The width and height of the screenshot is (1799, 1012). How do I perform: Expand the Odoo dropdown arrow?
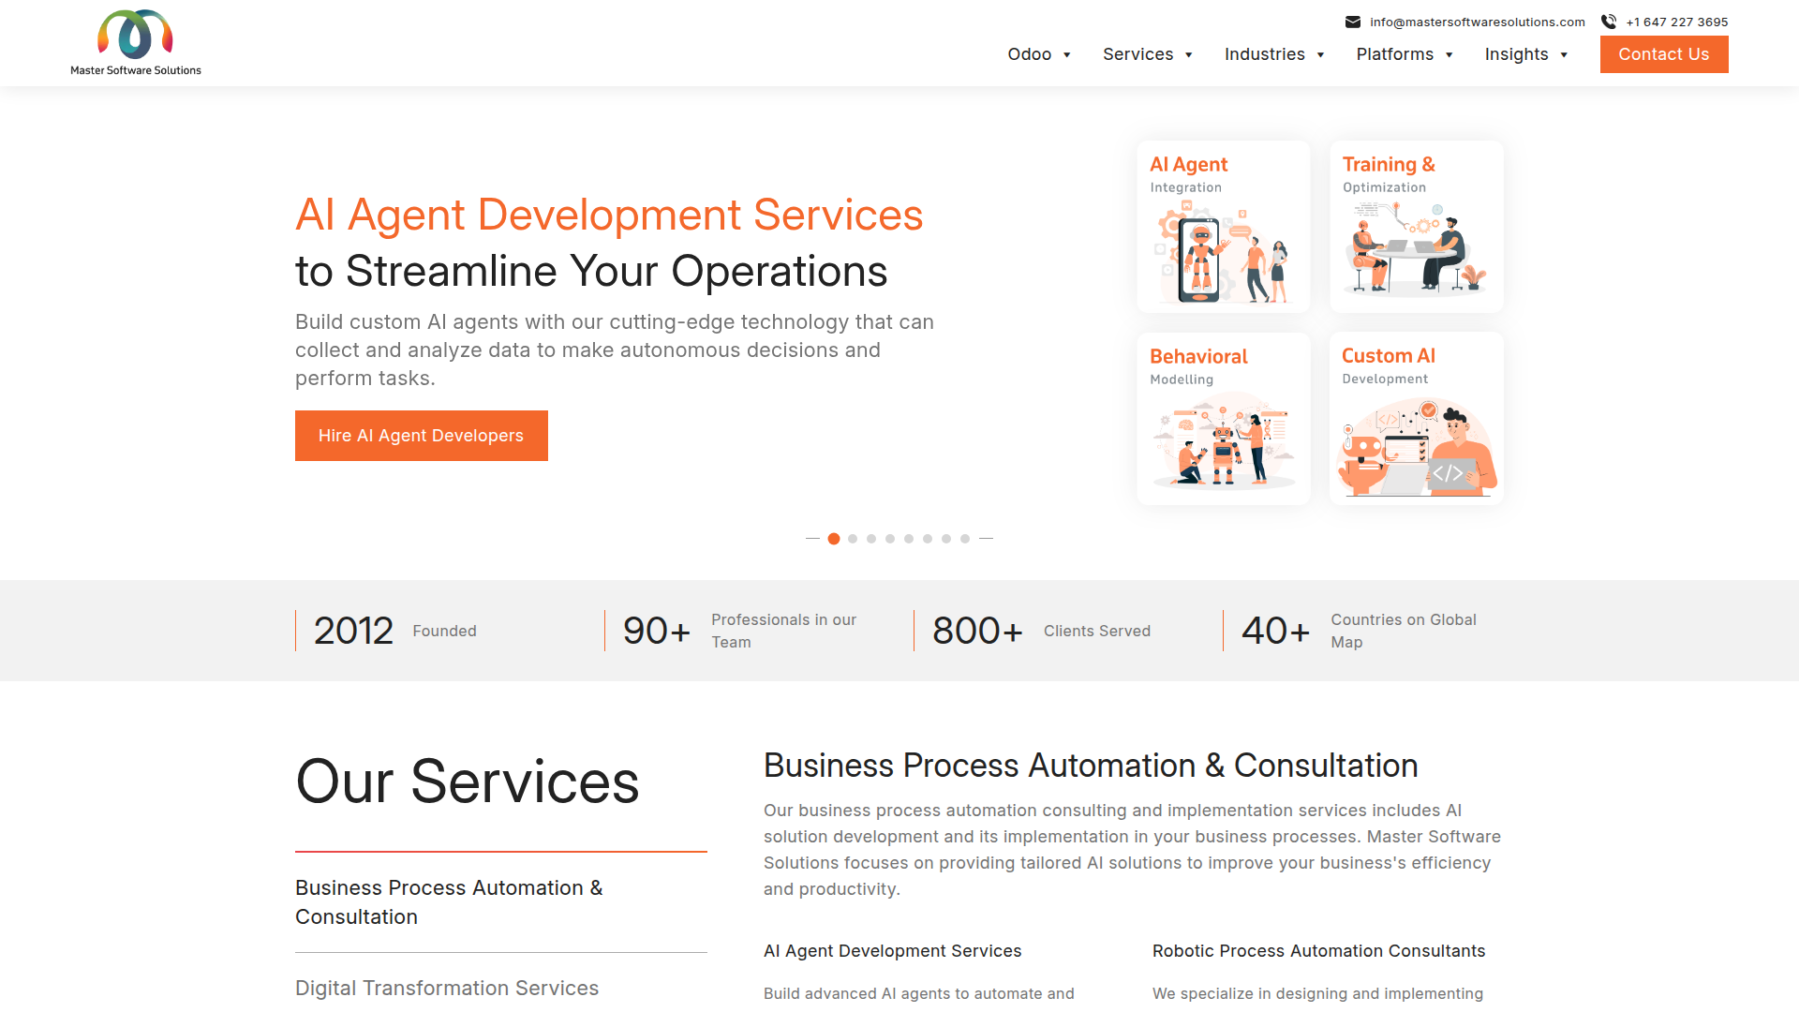click(x=1067, y=55)
